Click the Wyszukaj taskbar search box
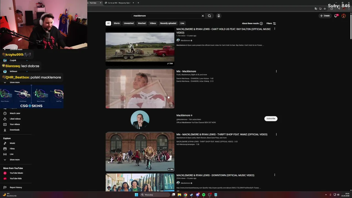The height and width of the screenshot is (198, 352). pyautogui.click(x=155, y=195)
